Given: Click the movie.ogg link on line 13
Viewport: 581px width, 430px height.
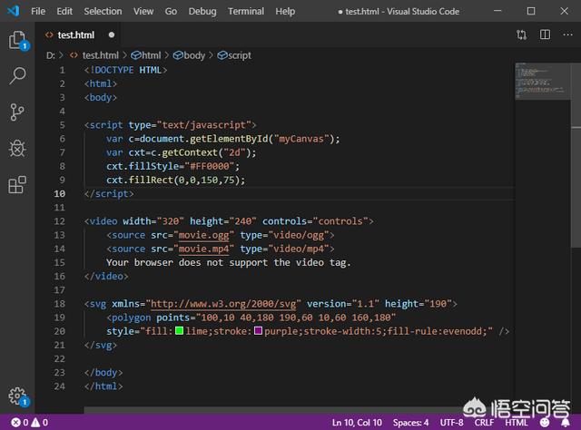Looking at the screenshot, I should 203,235.
